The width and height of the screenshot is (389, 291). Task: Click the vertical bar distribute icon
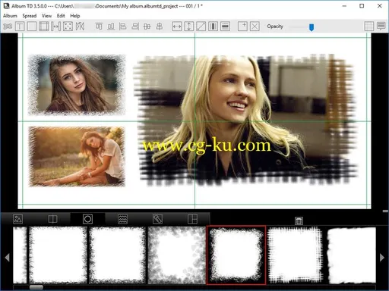[x=213, y=27]
